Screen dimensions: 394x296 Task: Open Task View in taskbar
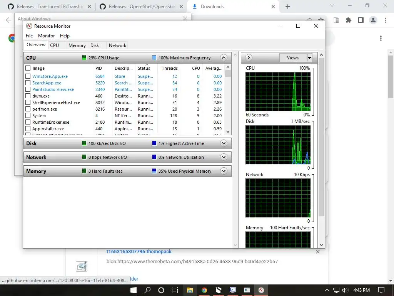(x=175, y=290)
